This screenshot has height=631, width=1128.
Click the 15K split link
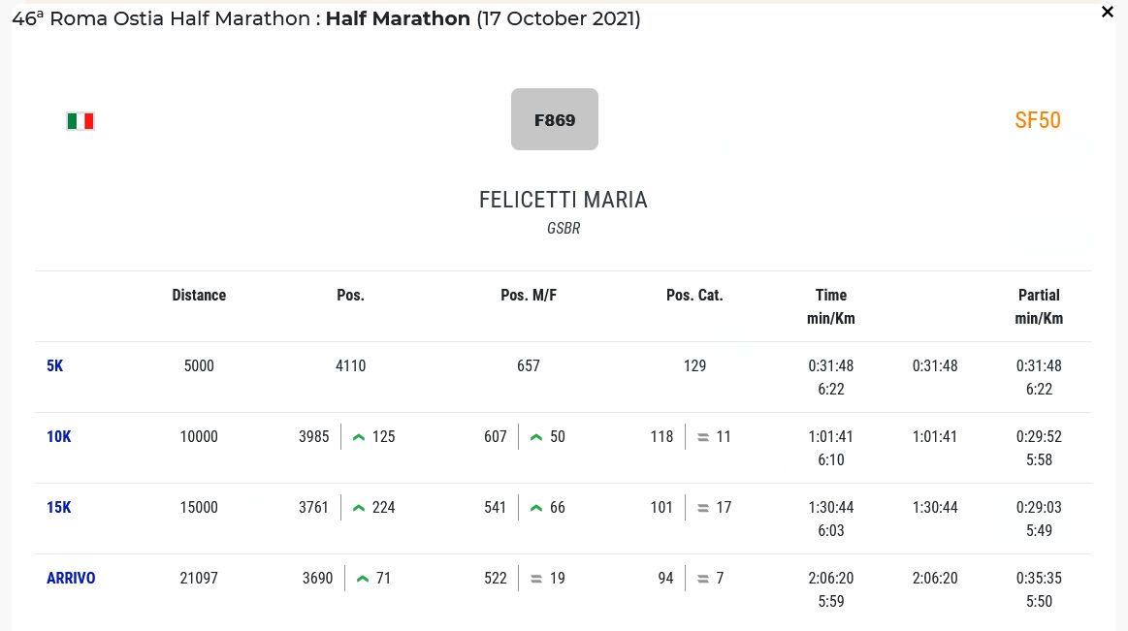(x=58, y=508)
